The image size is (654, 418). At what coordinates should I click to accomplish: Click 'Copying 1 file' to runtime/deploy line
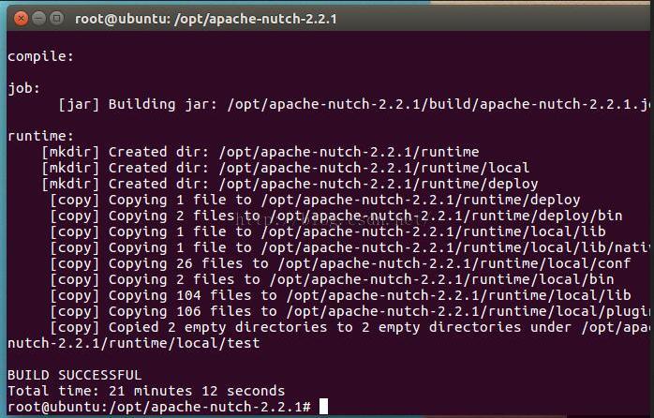pos(315,200)
